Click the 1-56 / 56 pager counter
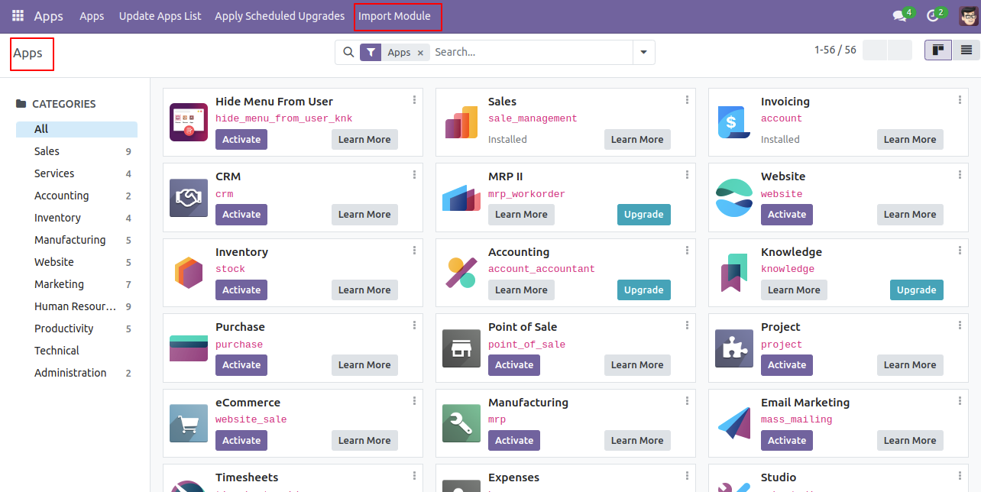The height and width of the screenshot is (492, 981). (x=835, y=50)
